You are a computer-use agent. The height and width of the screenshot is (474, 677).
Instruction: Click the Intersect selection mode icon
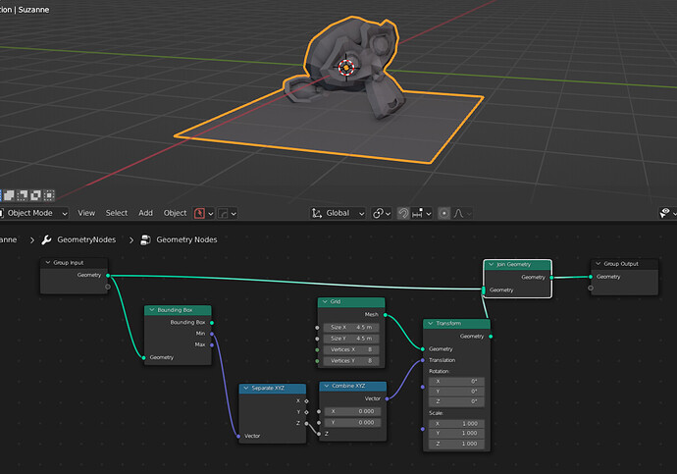click(49, 195)
